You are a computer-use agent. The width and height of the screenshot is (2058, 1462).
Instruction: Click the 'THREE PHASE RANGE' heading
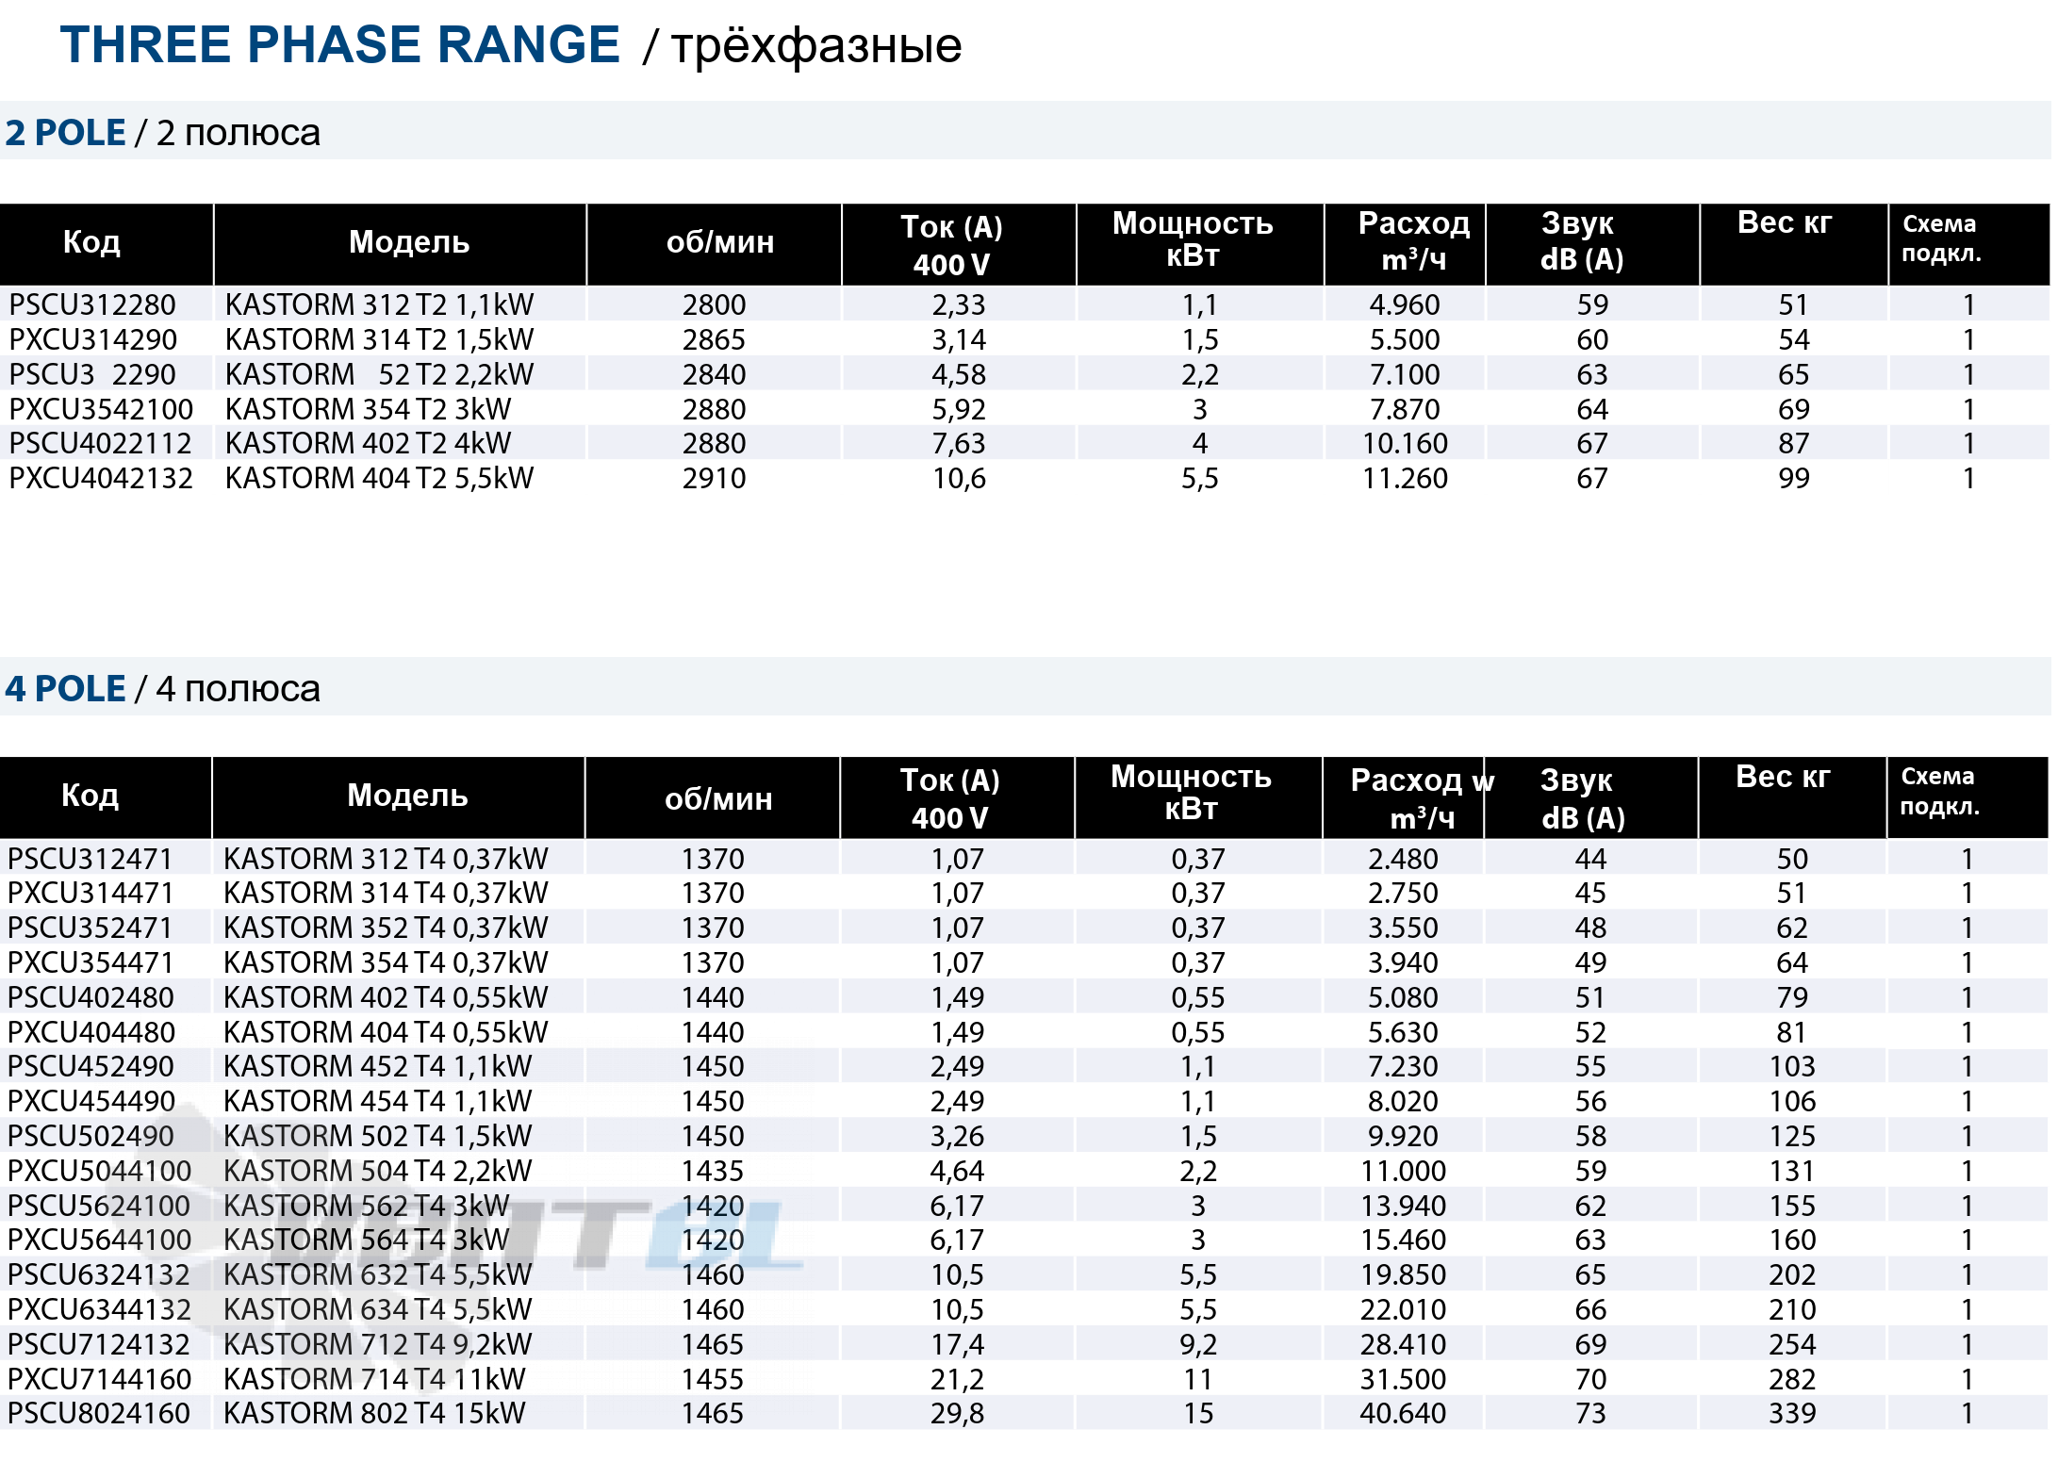coord(340,45)
